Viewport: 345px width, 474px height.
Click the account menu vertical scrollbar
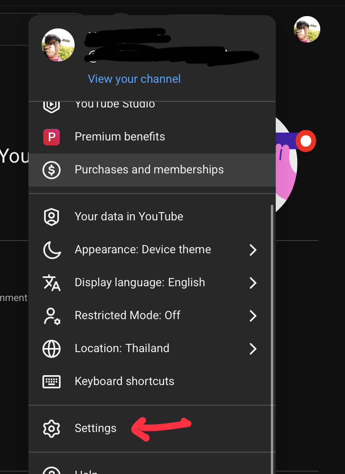pos(272,329)
